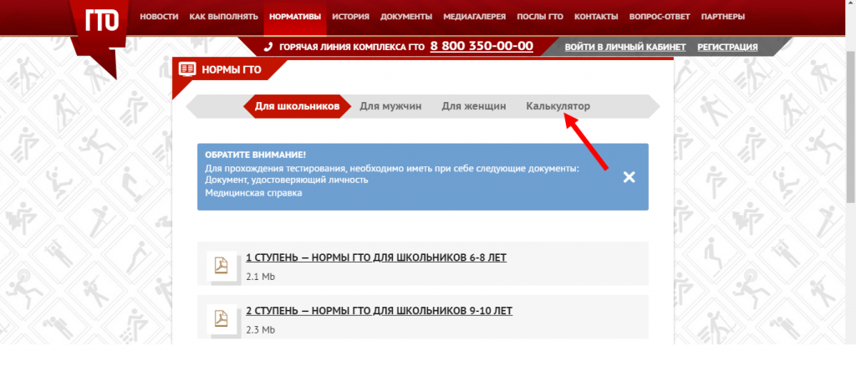Click the Медицинская справка text
The width and height of the screenshot is (856, 387).
253,193
